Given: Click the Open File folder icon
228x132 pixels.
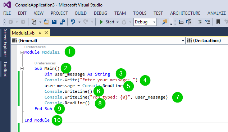Looking at the screenshot, I should coord(46,22).
